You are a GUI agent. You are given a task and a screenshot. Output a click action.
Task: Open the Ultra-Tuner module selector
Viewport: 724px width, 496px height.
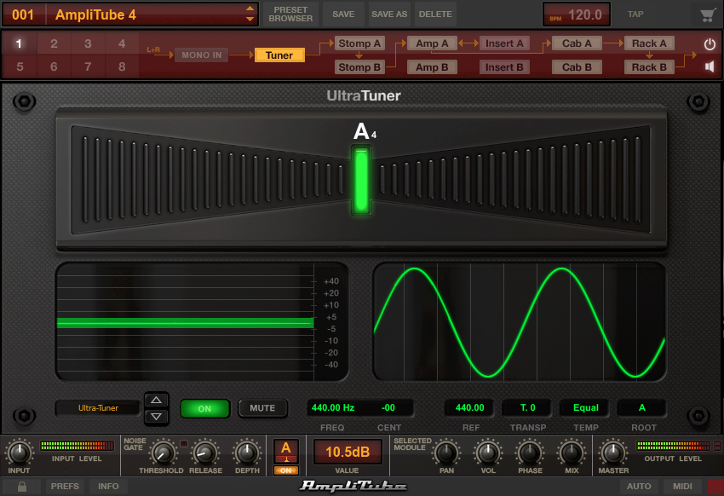[96, 408]
